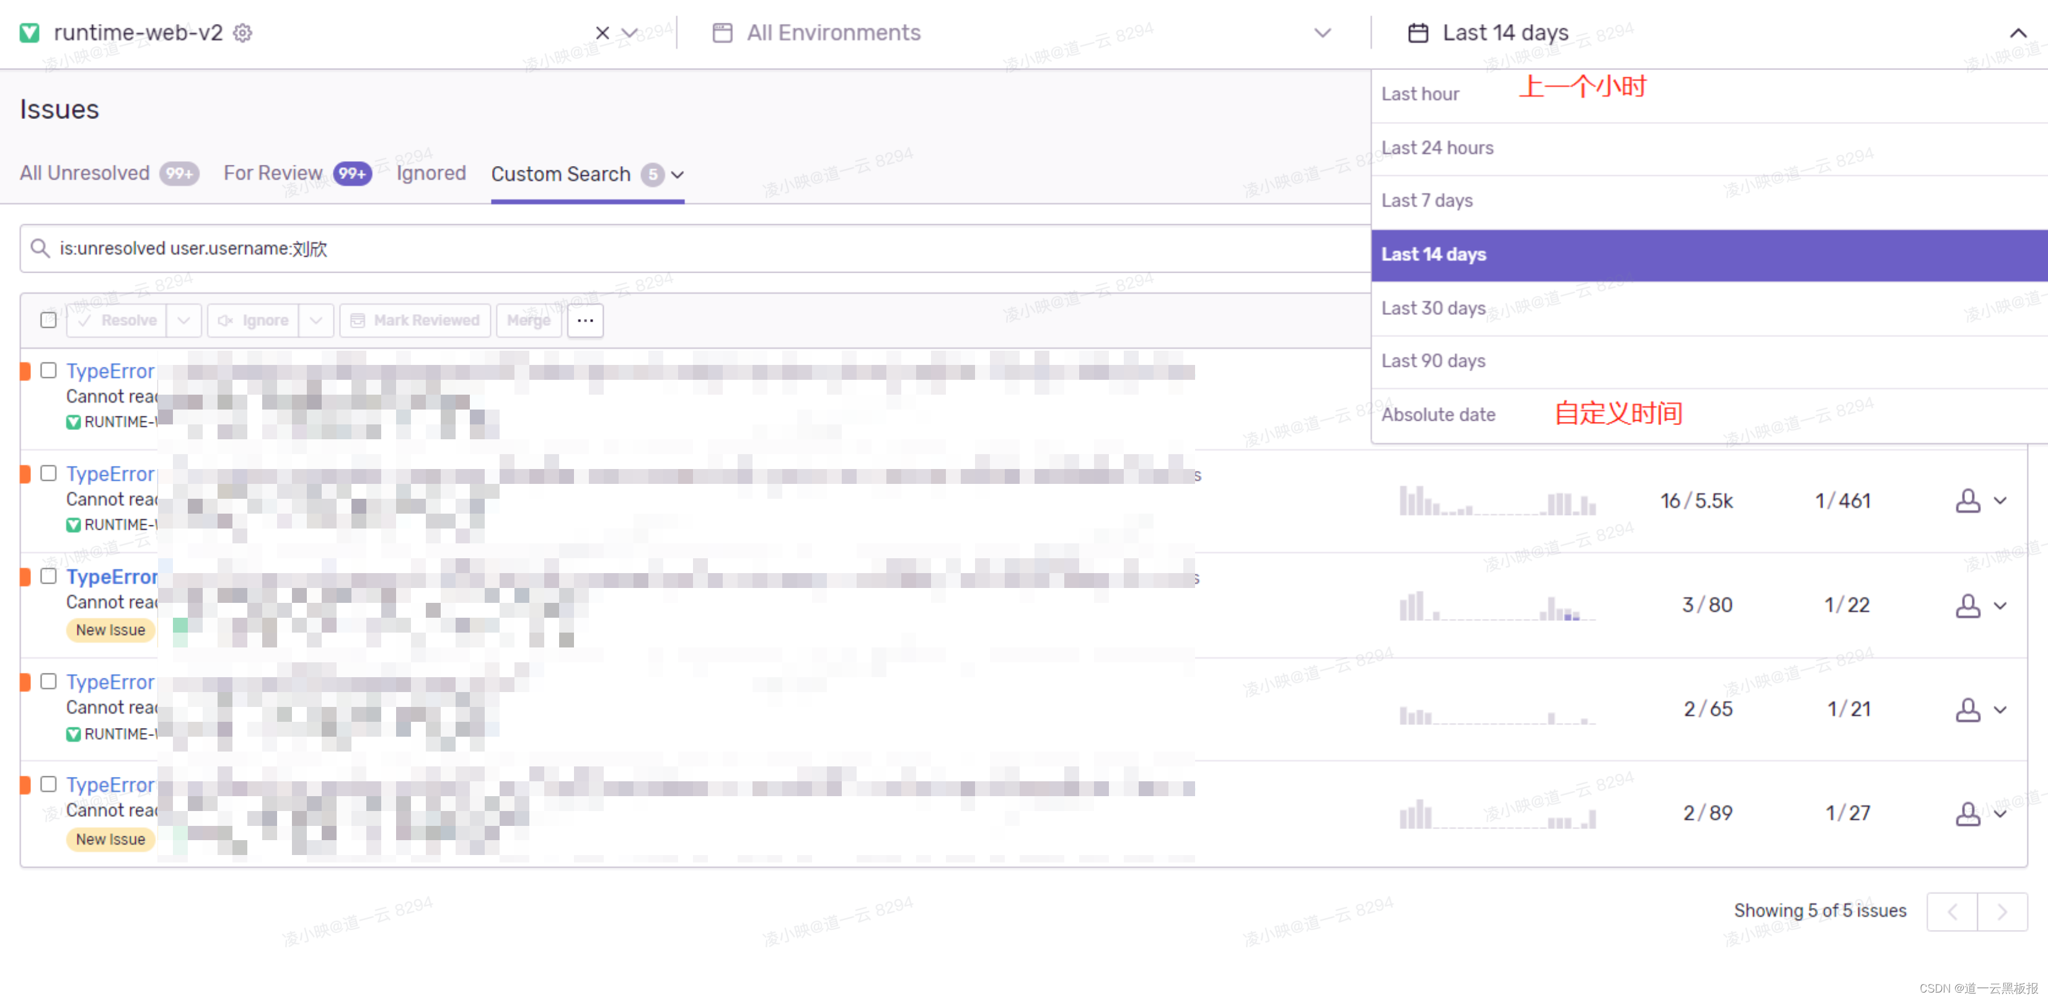Open the Resolve options dropdown arrow
This screenshot has height=1000, width=2048.
coord(183,320)
